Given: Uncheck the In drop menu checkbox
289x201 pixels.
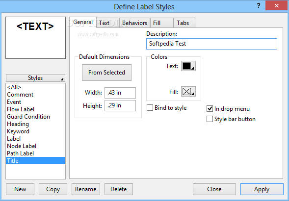Looking at the screenshot, I should [x=210, y=109].
